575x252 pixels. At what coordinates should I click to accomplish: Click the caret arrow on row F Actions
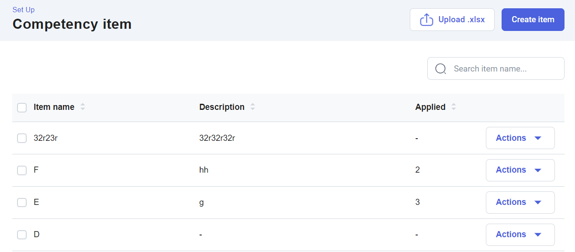point(538,170)
